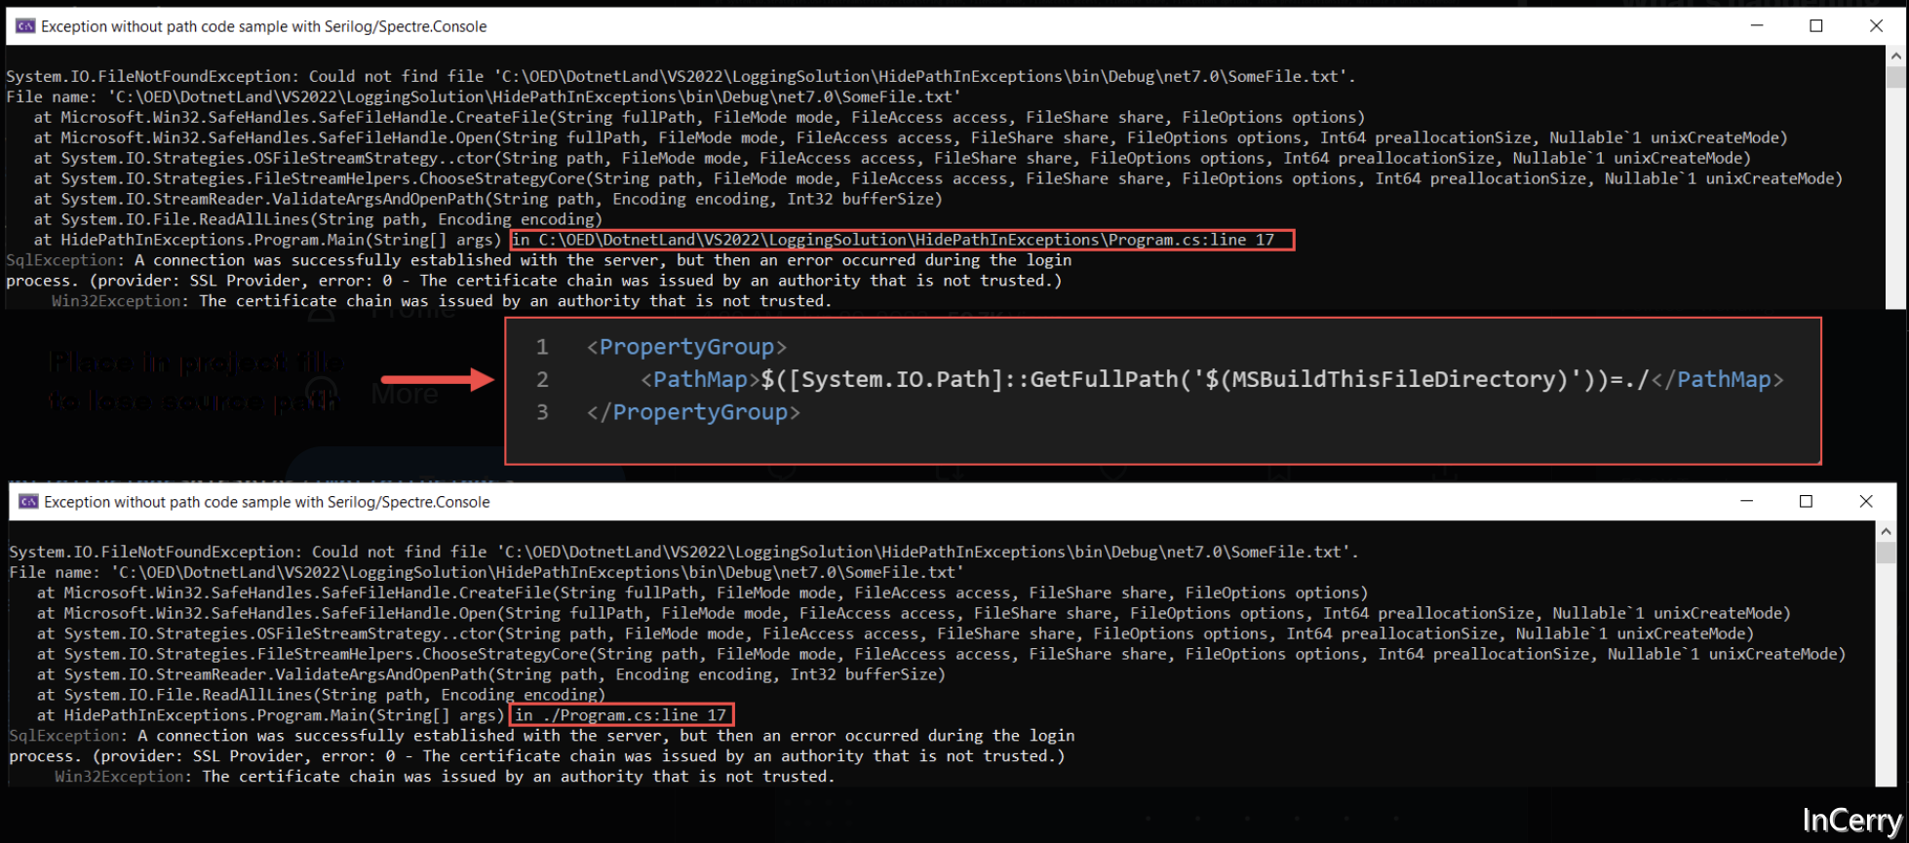The width and height of the screenshot is (1909, 843).
Task: Click the 'Win32Exception:' line in bottom console
Action: (x=445, y=777)
